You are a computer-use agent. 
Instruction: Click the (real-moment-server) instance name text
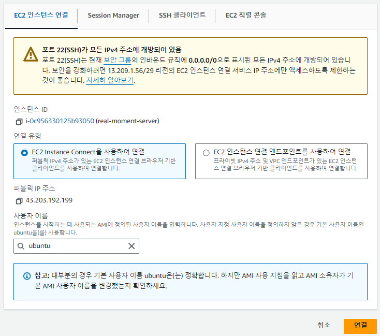pyautogui.click(x=127, y=121)
